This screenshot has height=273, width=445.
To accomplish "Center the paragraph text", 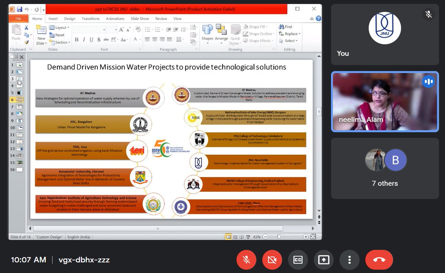I will pyautogui.click(x=155, y=40).
